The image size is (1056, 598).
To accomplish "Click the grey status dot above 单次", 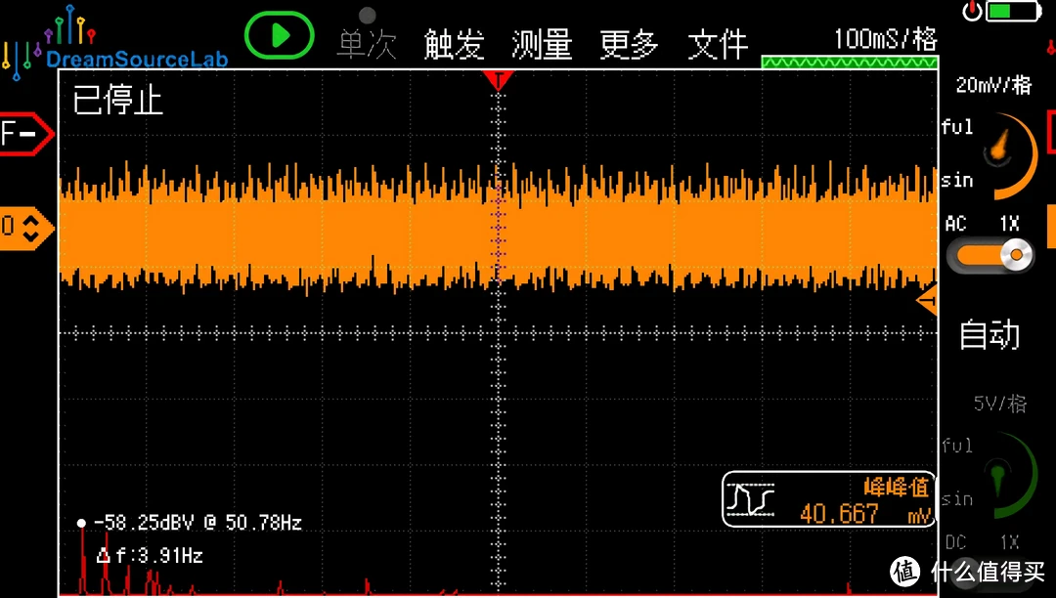I will (x=367, y=15).
